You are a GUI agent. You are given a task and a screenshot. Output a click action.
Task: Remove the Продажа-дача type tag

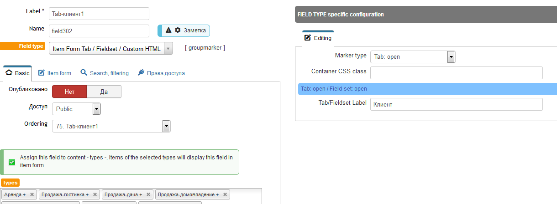tap(148, 194)
